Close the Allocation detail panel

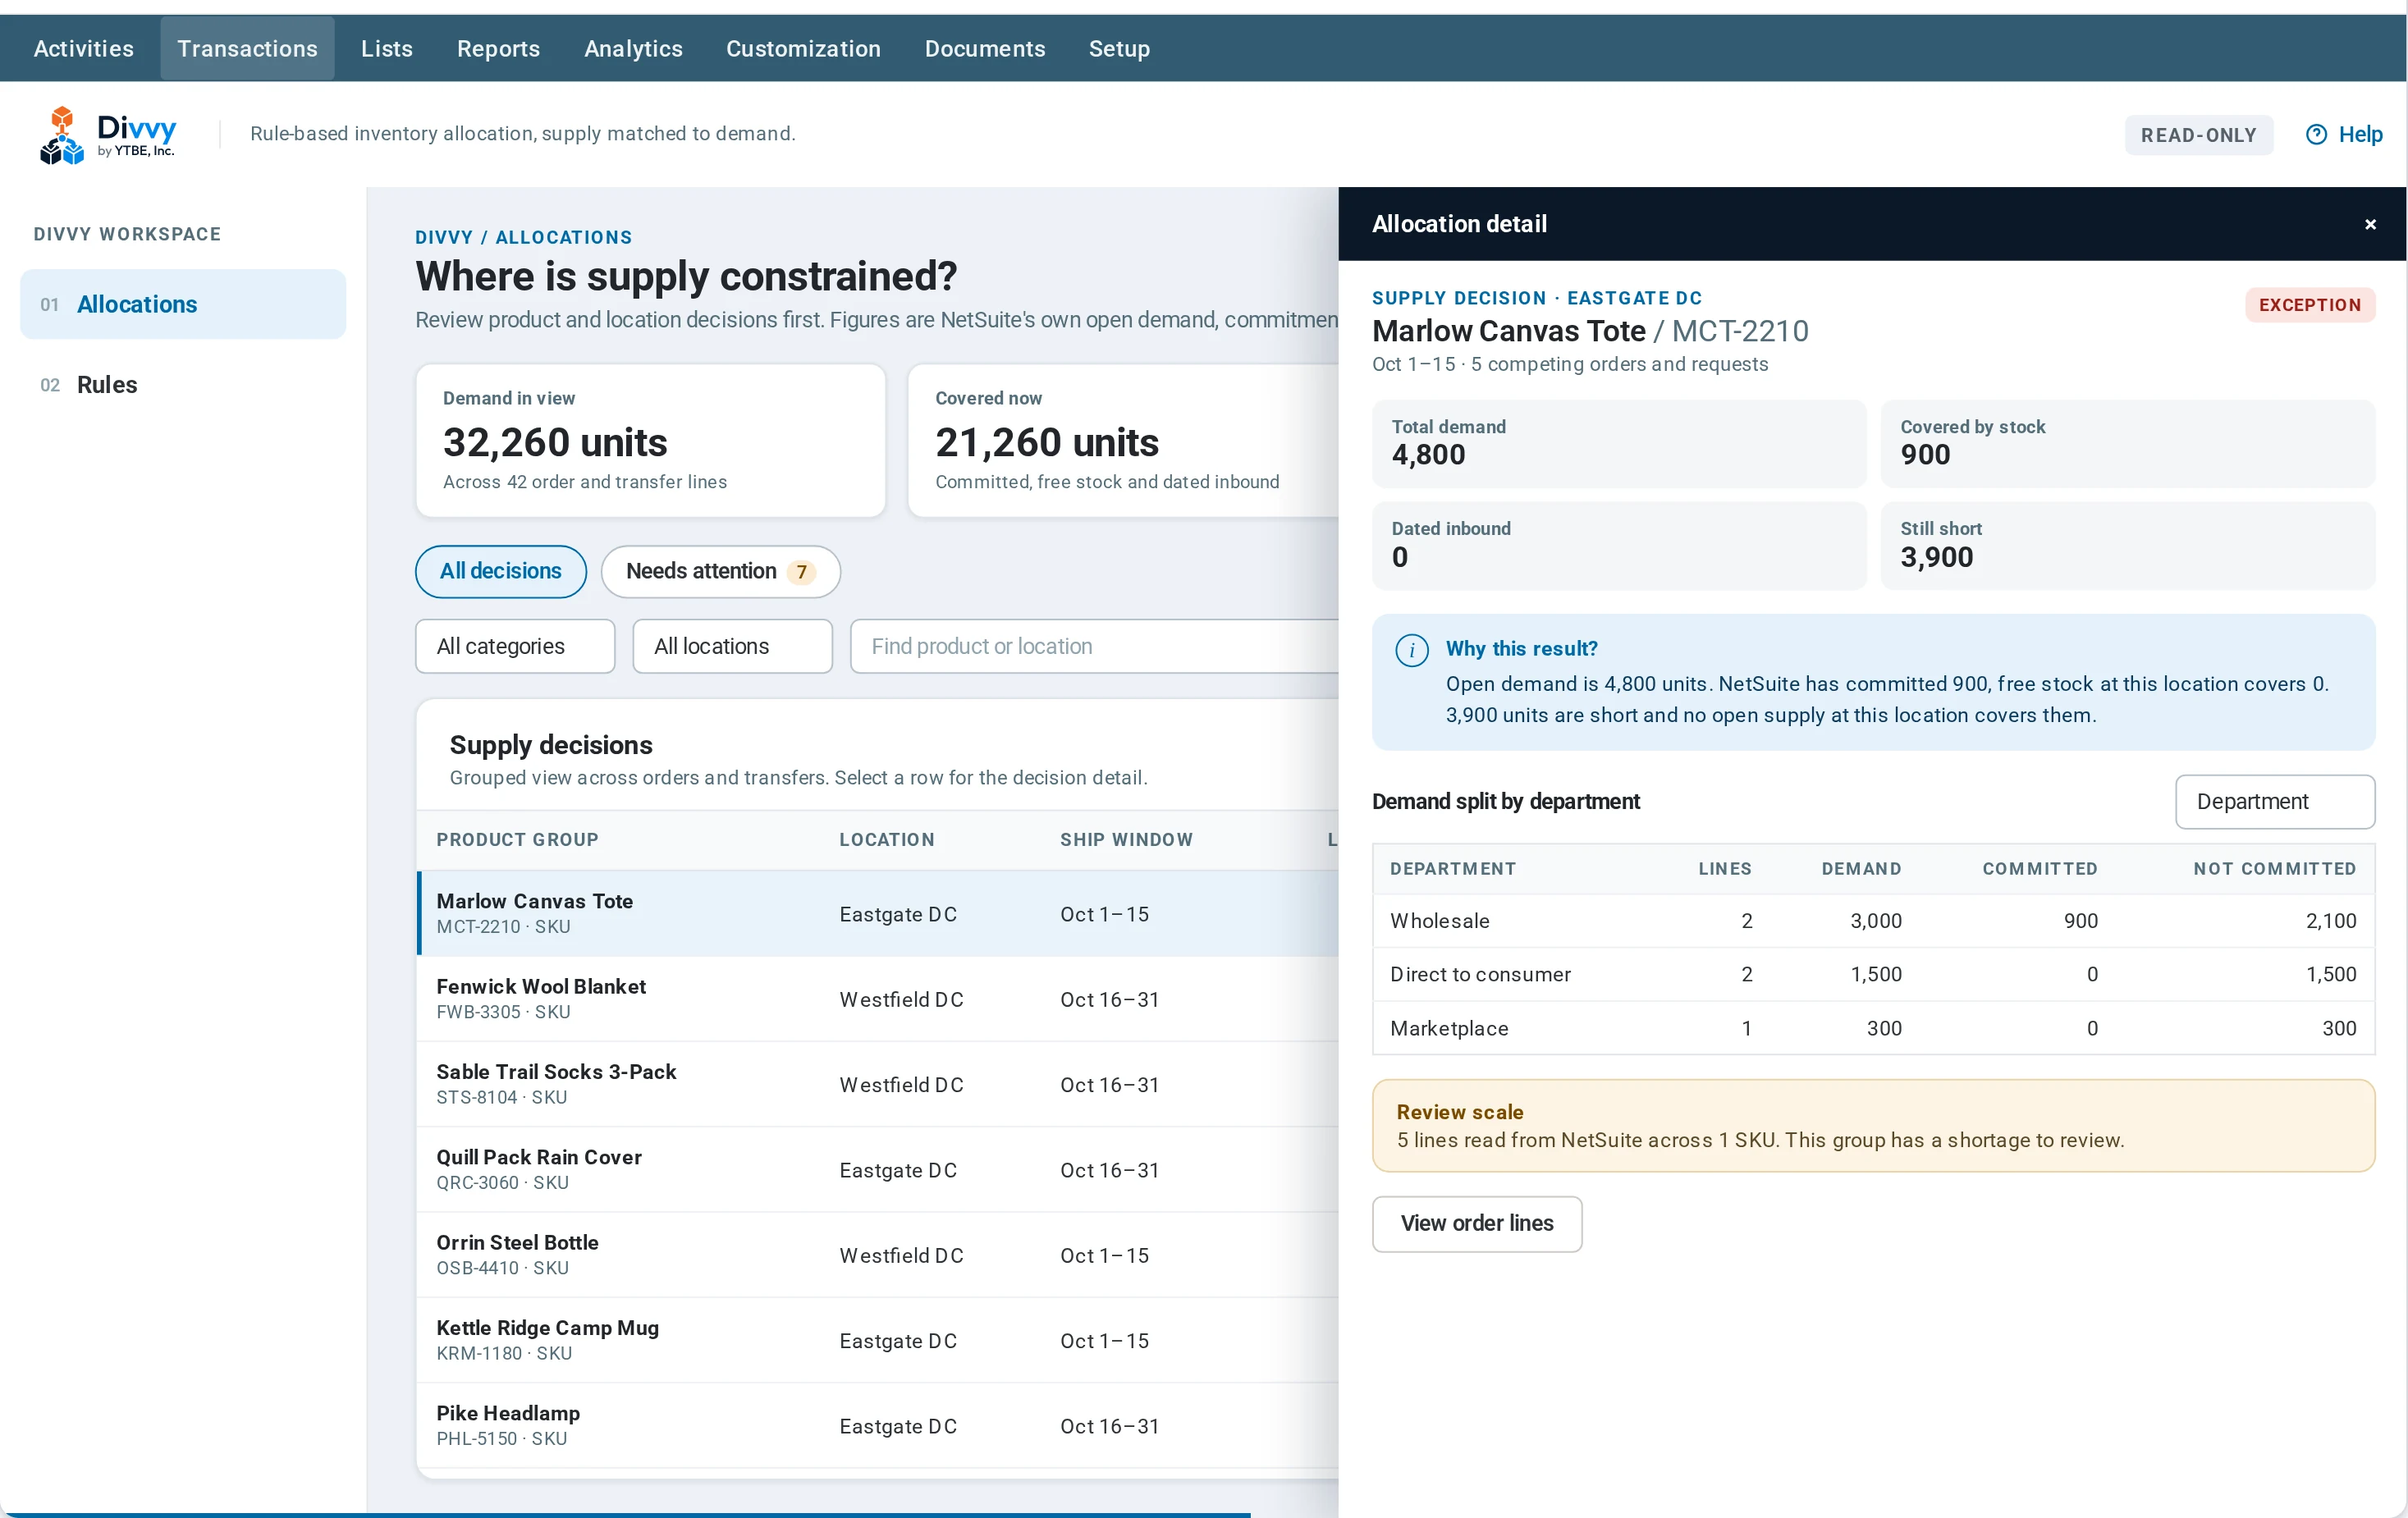click(x=2369, y=224)
